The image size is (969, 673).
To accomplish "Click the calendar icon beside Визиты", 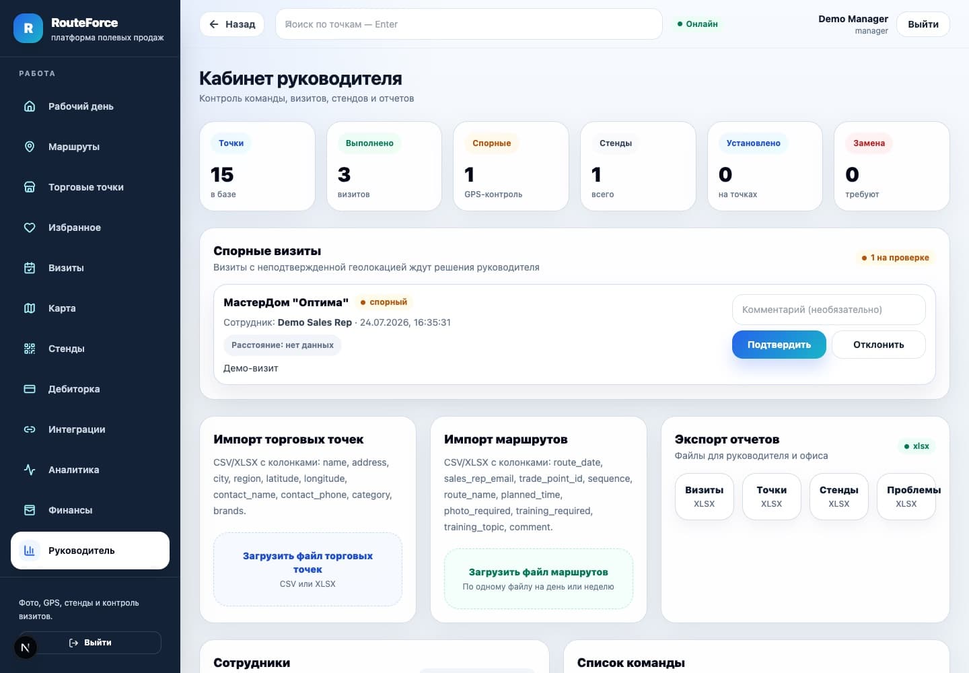I will [x=30, y=268].
